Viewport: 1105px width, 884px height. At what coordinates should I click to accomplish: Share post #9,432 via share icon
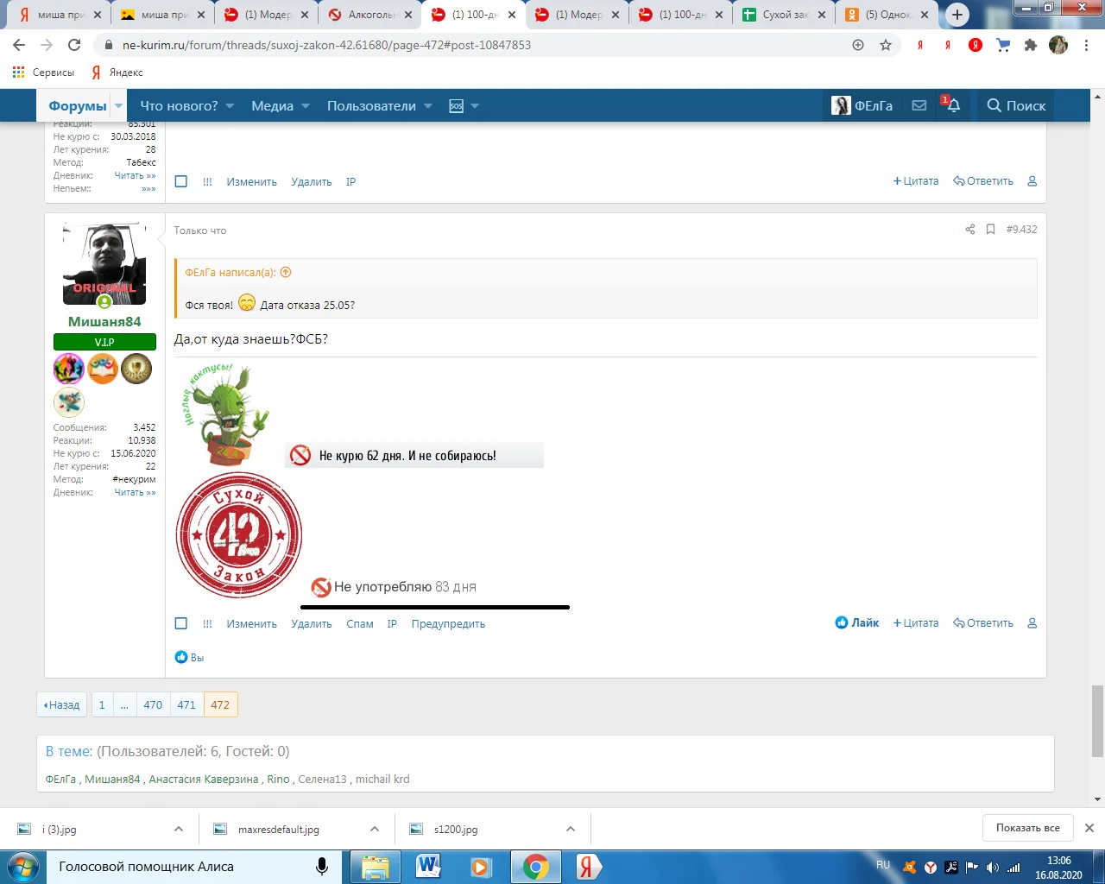pyautogui.click(x=969, y=230)
